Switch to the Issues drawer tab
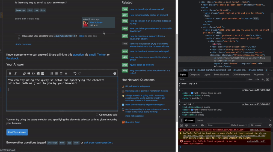This screenshot has width=273, height=152. (200, 120)
